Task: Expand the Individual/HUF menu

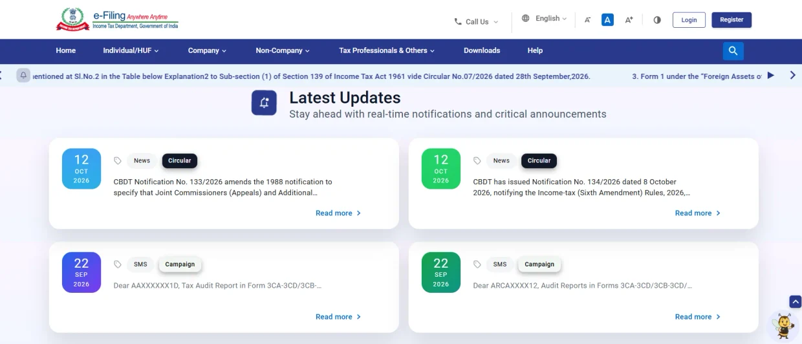Action: pyautogui.click(x=131, y=50)
